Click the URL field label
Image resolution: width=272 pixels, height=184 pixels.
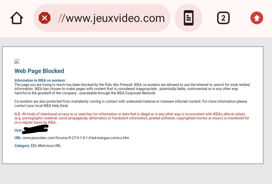point(18,138)
